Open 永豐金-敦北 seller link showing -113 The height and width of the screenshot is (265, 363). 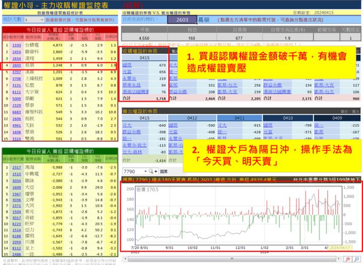[x=135, y=145]
